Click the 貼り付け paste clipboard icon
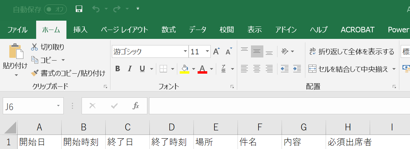Screen dimensions: 410x149 (16, 51)
